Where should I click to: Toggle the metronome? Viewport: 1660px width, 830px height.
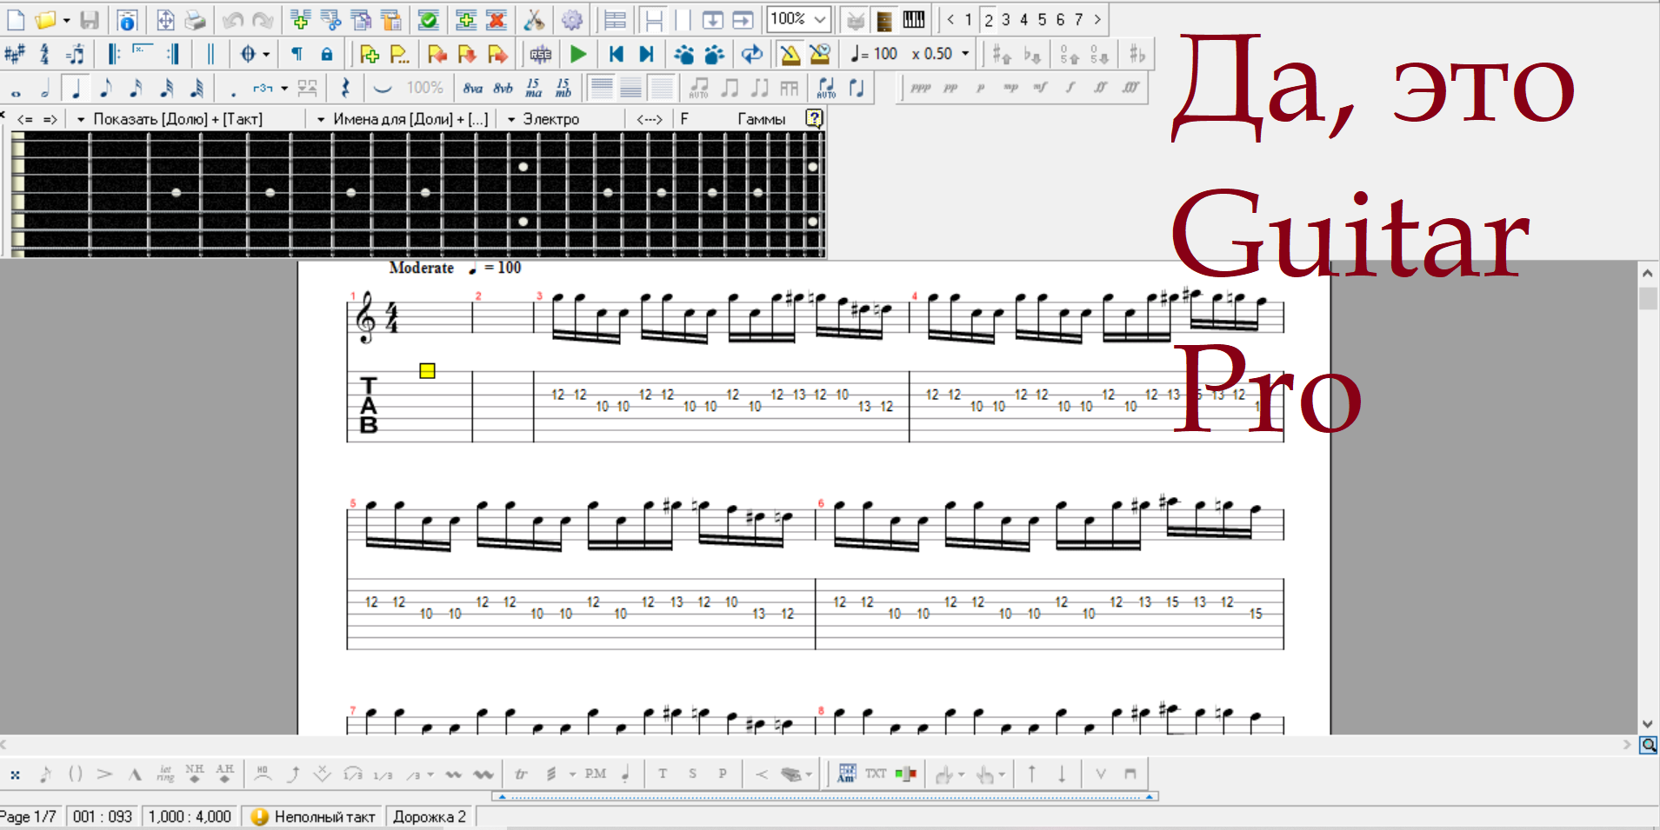click(x=790, y=54)
